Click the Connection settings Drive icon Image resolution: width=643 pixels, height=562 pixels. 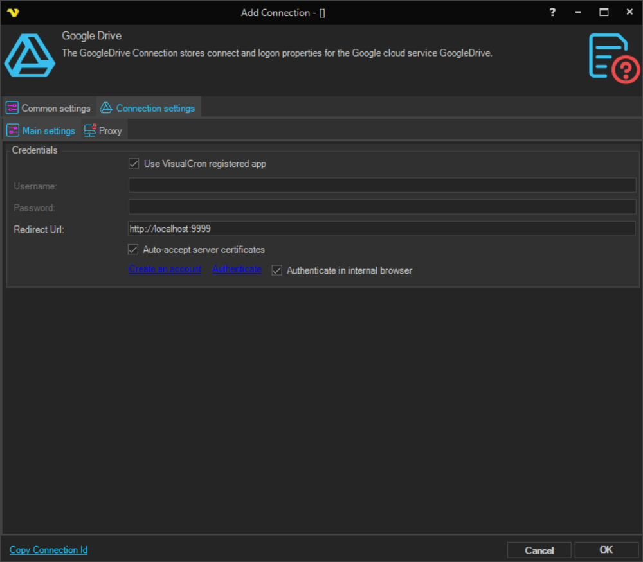pos(106,108)
